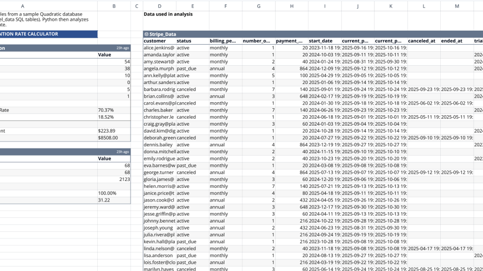Select the dennis.bailey customer cell
Image resolution: width=483 pixels, height=271 pixels.
160,145
